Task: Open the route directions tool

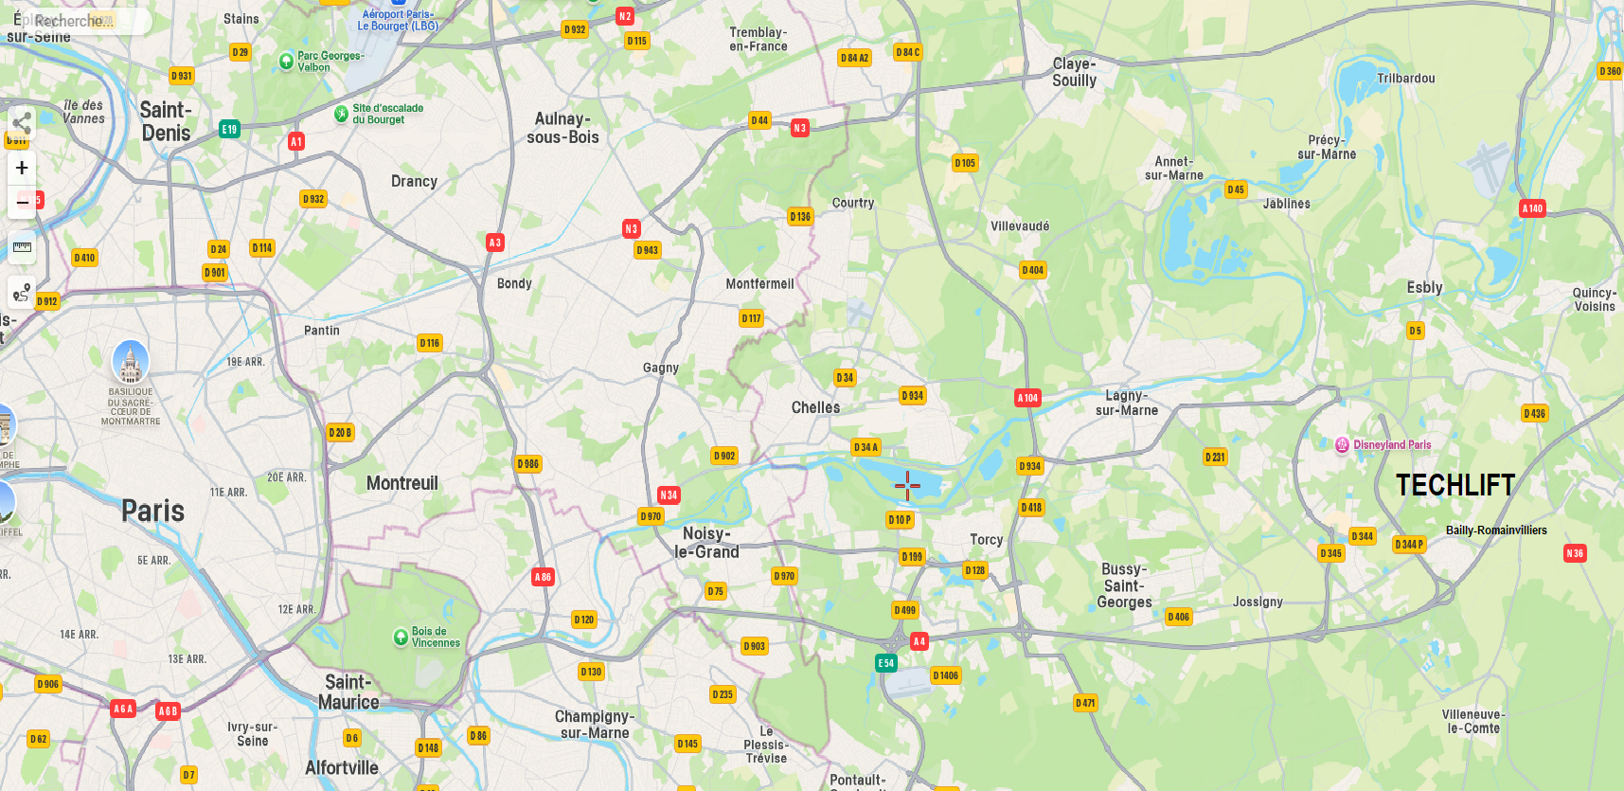Action: click(22, 293)
